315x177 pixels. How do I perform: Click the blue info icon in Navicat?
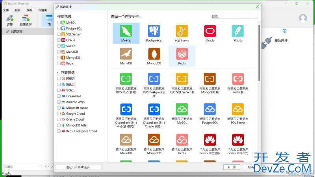coord(284,31)
